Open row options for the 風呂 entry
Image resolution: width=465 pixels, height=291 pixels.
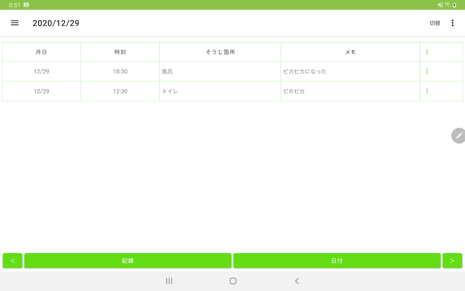pyautogui.click(x=427, y=71)
